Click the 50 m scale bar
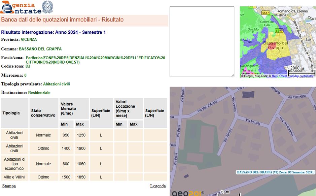316x196 pixels. [x=229, y=193]
